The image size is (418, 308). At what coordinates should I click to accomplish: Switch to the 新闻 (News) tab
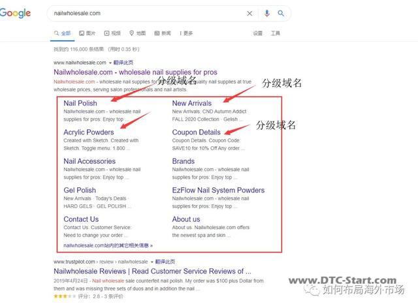click(163, 33)
